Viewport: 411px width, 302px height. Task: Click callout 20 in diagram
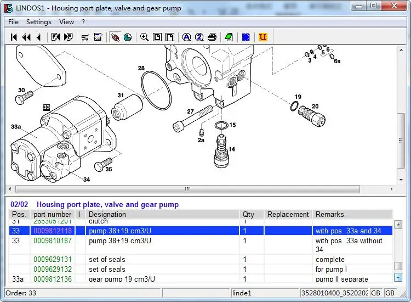315,107
